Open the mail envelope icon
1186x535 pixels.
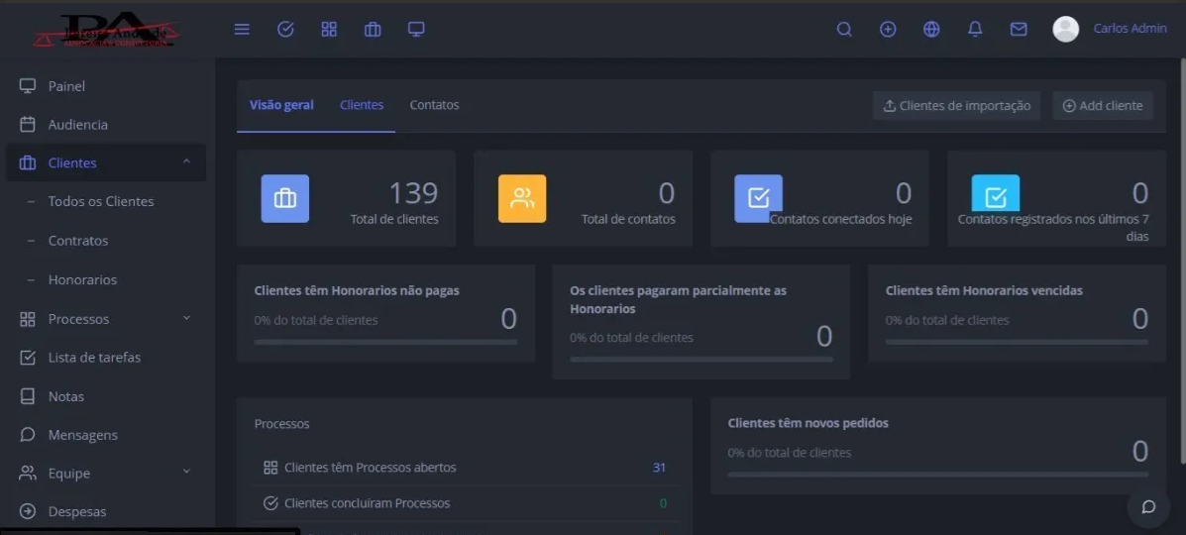coord(1019,29)
